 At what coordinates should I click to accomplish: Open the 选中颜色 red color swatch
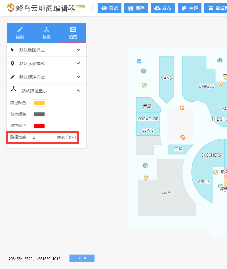click(x=39, y=125)
